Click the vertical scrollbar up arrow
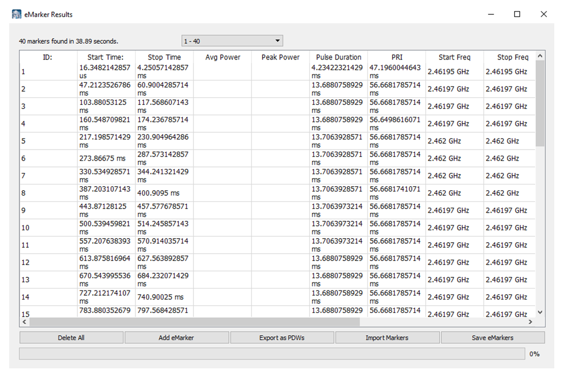The image size is (566, 376). [x=540, y=56]
